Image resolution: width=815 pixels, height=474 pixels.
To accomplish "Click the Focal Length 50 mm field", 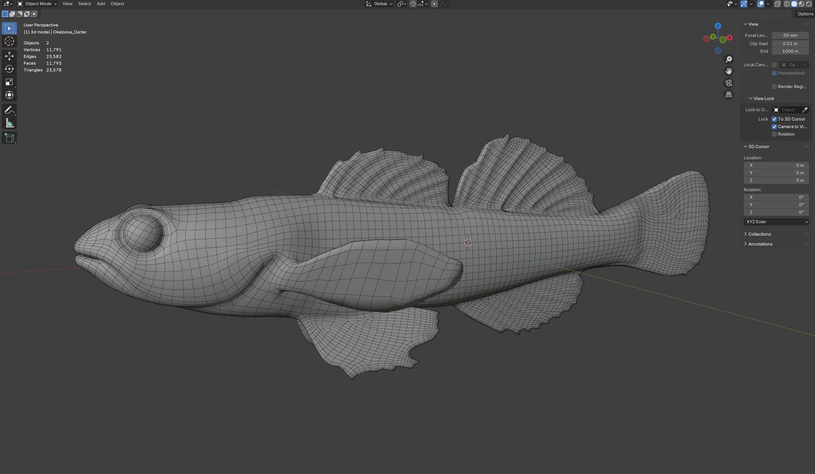I will [x=790, y=36].
